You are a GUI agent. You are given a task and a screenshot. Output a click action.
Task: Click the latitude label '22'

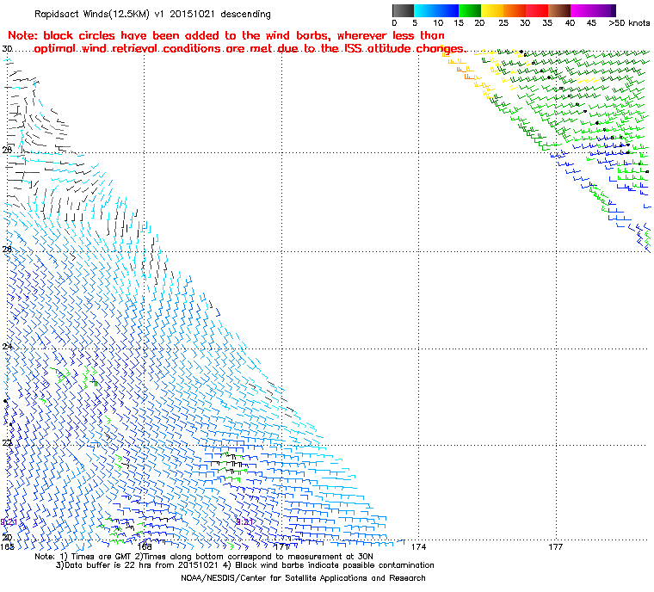[x=7, y=442]
